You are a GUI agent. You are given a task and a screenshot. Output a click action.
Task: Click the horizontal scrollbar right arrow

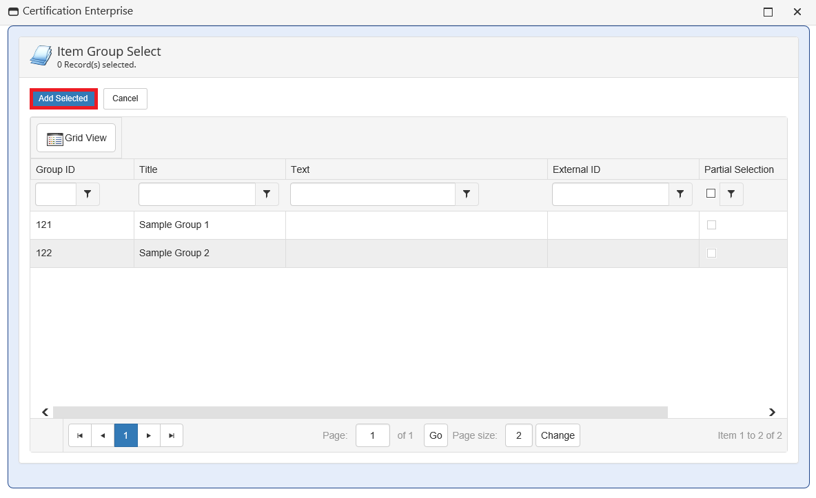pos(772,412)
